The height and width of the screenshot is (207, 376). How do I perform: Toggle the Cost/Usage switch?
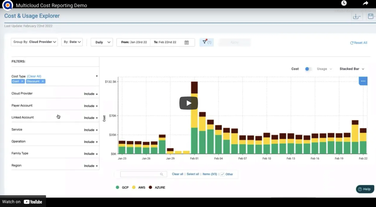pos(308,69)
